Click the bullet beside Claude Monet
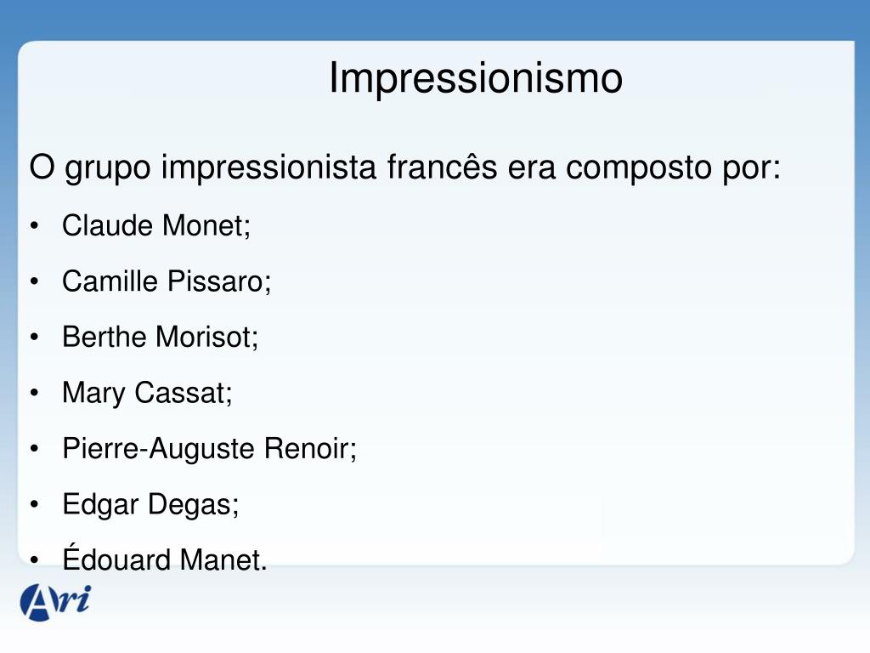The image size is (870, 653). (x=34, y=226)
